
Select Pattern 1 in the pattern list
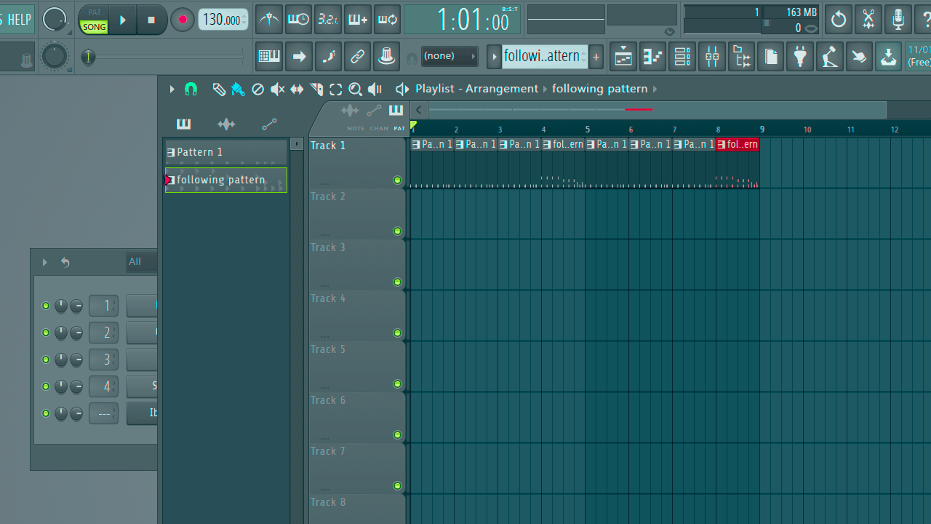pyautogui.click(x=211, y=153)
